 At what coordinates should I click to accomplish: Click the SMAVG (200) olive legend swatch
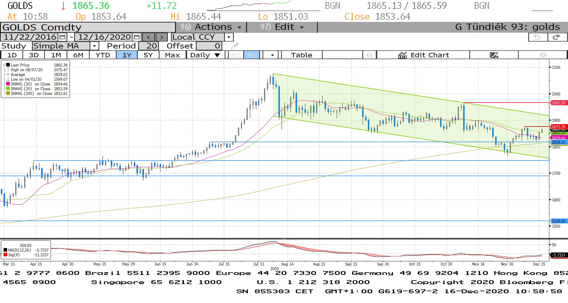pyautogui.click(x=8, y=93)
